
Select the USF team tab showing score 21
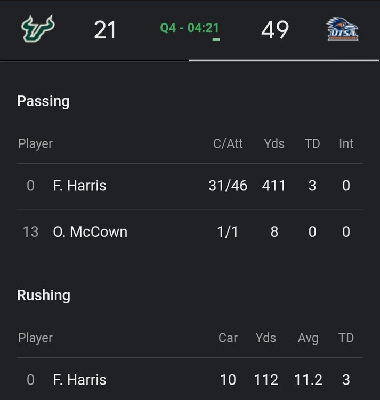click(x=105, y=30)
